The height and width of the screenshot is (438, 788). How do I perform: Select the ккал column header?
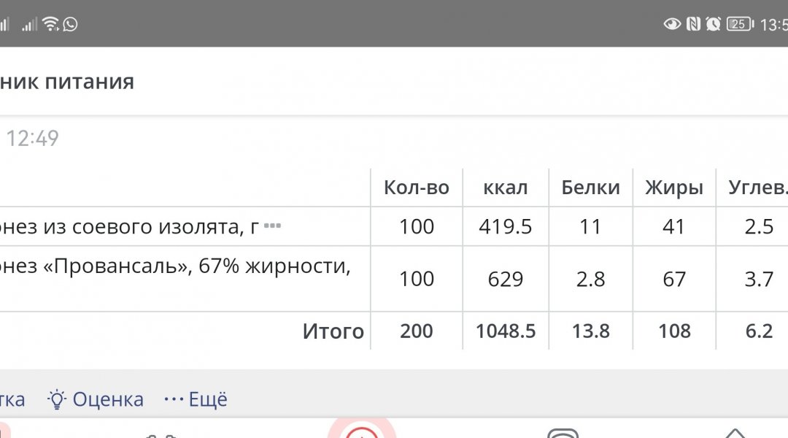click(505, 188)
